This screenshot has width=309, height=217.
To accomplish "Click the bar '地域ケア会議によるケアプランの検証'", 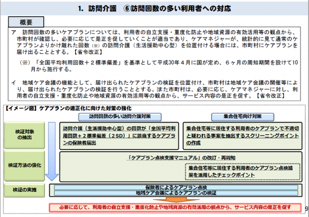I will (176, 193).
